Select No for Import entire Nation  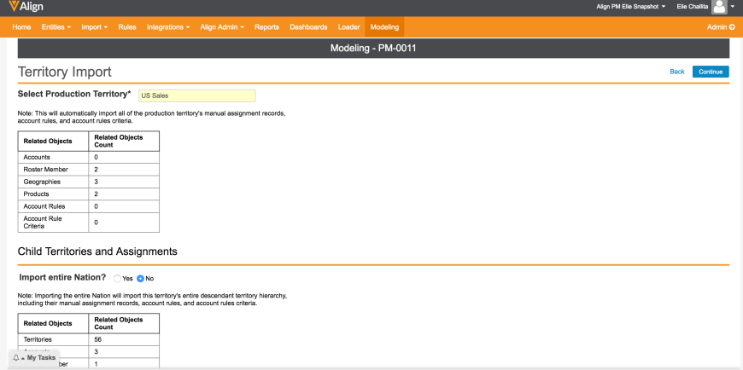(x=141, y=279)
